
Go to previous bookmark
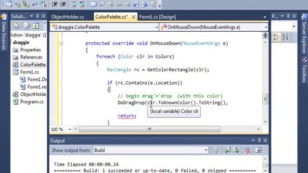pos(102,4)
